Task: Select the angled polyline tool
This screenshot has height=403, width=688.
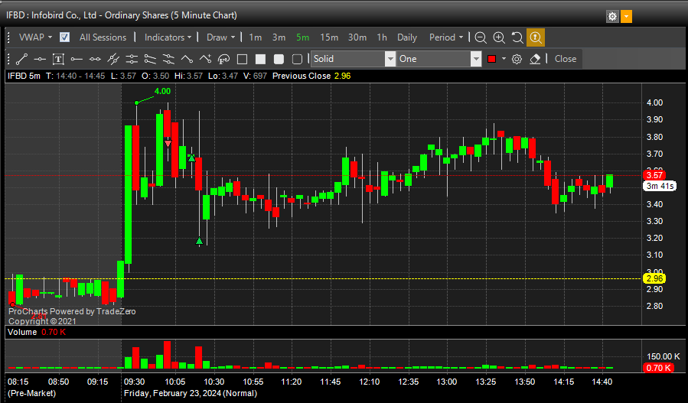Action: tap(187, 59)
